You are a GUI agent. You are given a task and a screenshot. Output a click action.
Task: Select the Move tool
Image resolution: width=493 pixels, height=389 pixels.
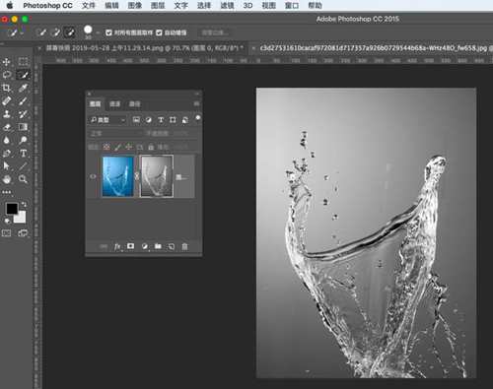[6, 62]
